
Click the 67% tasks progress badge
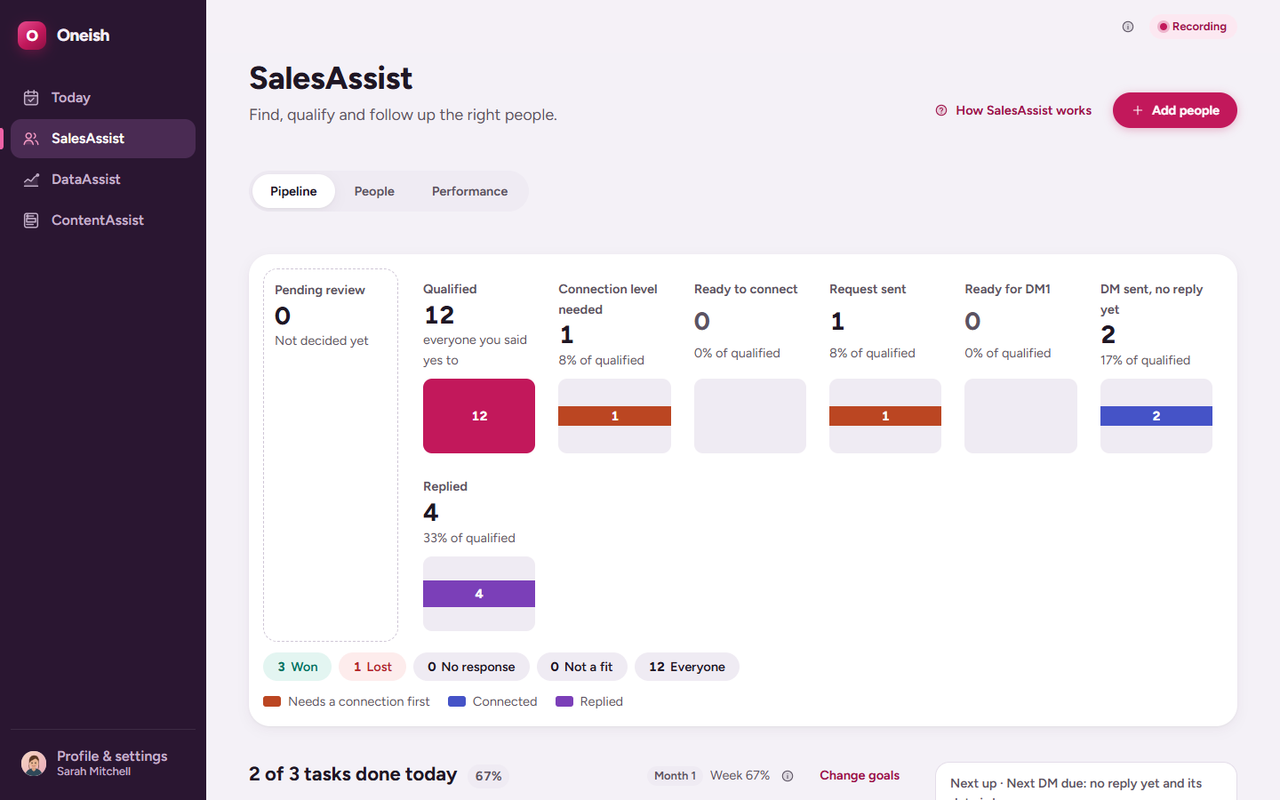tap(489, 776)
